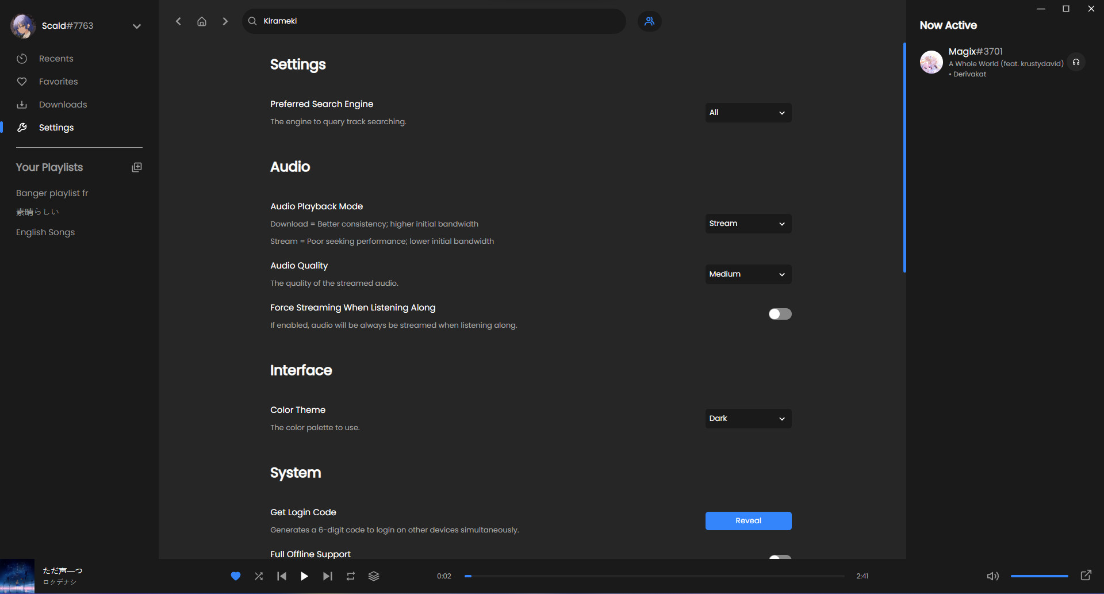Open the queue layers icon
The width and height of the screenshot is (1104, 594).
click(374, 576)
